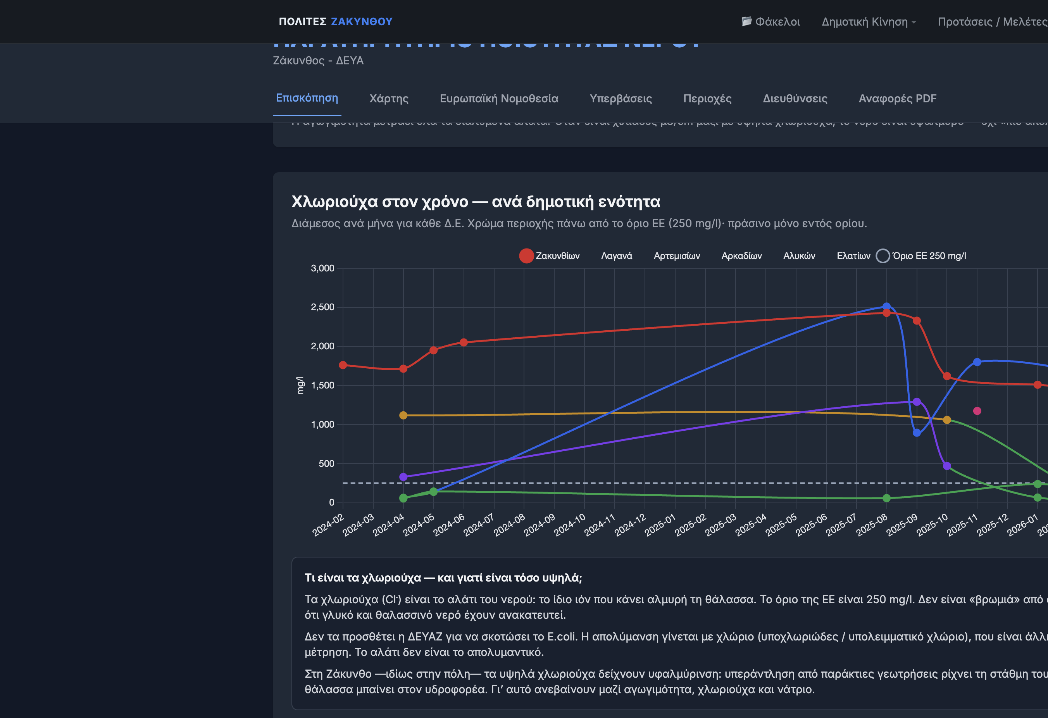Click the blue peak point at 2025-08
Viewport: 1048px width, 718px height.
click(886, 306)
